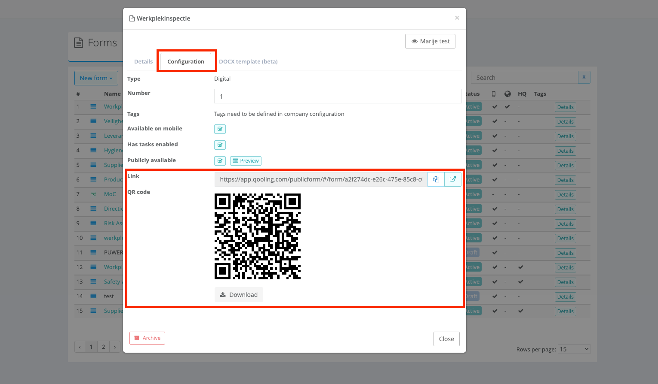Screen dimensions: 658x384
Task: Open the DOCX template (beta) tab
Action: point(248,61)
